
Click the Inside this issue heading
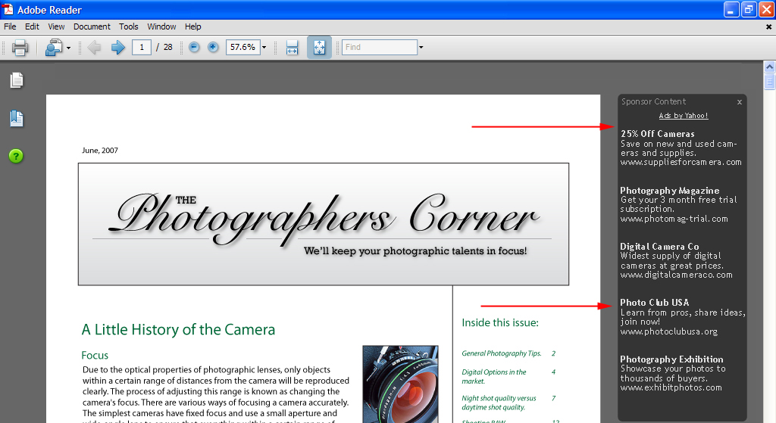[500, 322]
